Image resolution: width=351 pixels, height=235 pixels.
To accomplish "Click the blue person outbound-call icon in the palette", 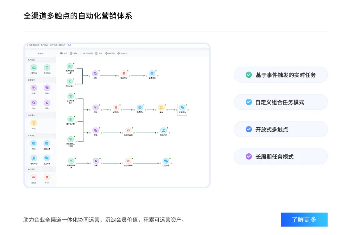I will (34, 158).
